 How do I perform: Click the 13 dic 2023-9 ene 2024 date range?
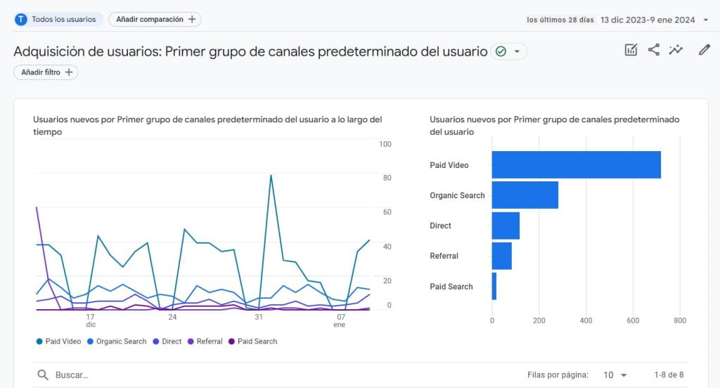click(x=648, y=20)
